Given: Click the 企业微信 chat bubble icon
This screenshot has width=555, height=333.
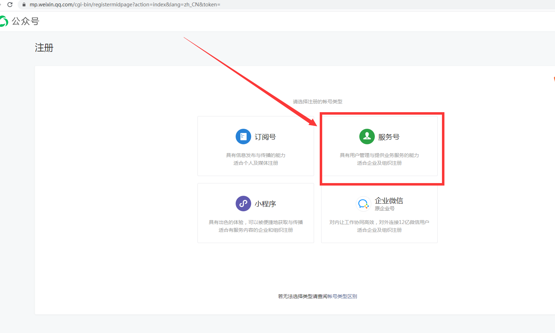Looking at the screenshot, I should click(363, 204).
